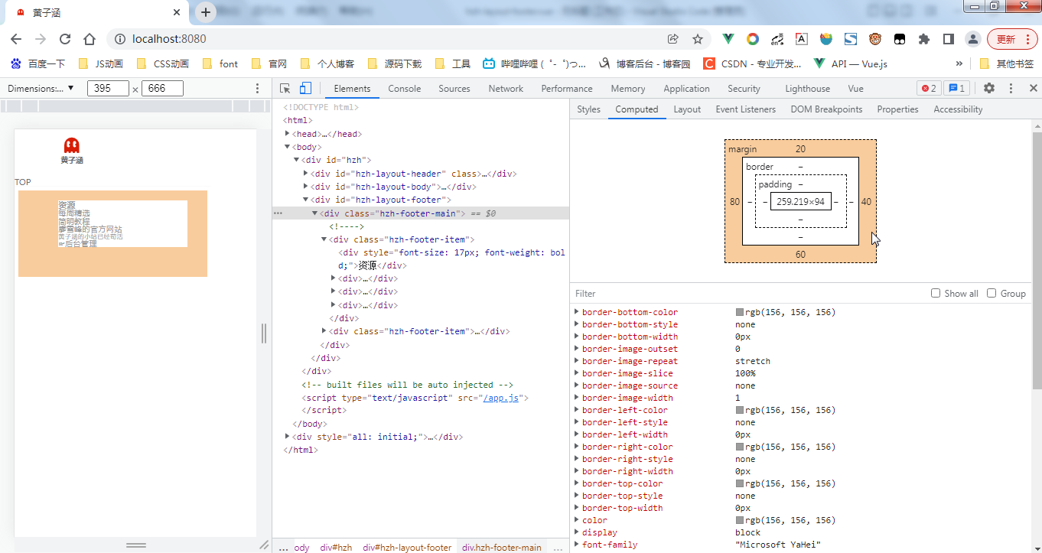Click the red errors count badge
1042x553 pixels.
[929, 88]
